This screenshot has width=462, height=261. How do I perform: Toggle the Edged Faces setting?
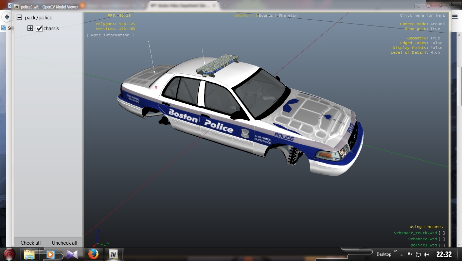click(436, 43)
